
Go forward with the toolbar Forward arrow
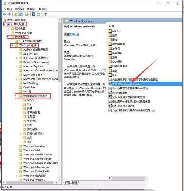pos(9,14)
